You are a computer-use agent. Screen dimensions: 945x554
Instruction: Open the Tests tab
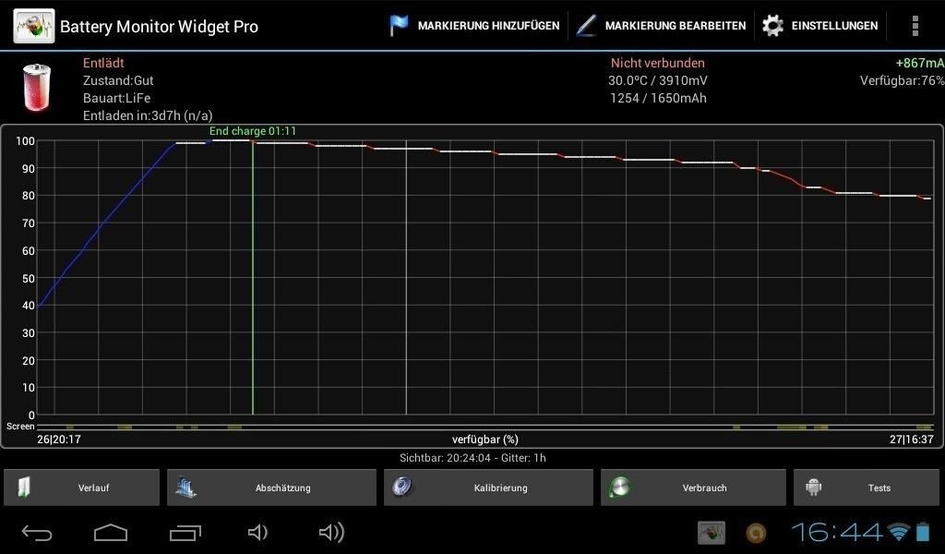(868, 488)
